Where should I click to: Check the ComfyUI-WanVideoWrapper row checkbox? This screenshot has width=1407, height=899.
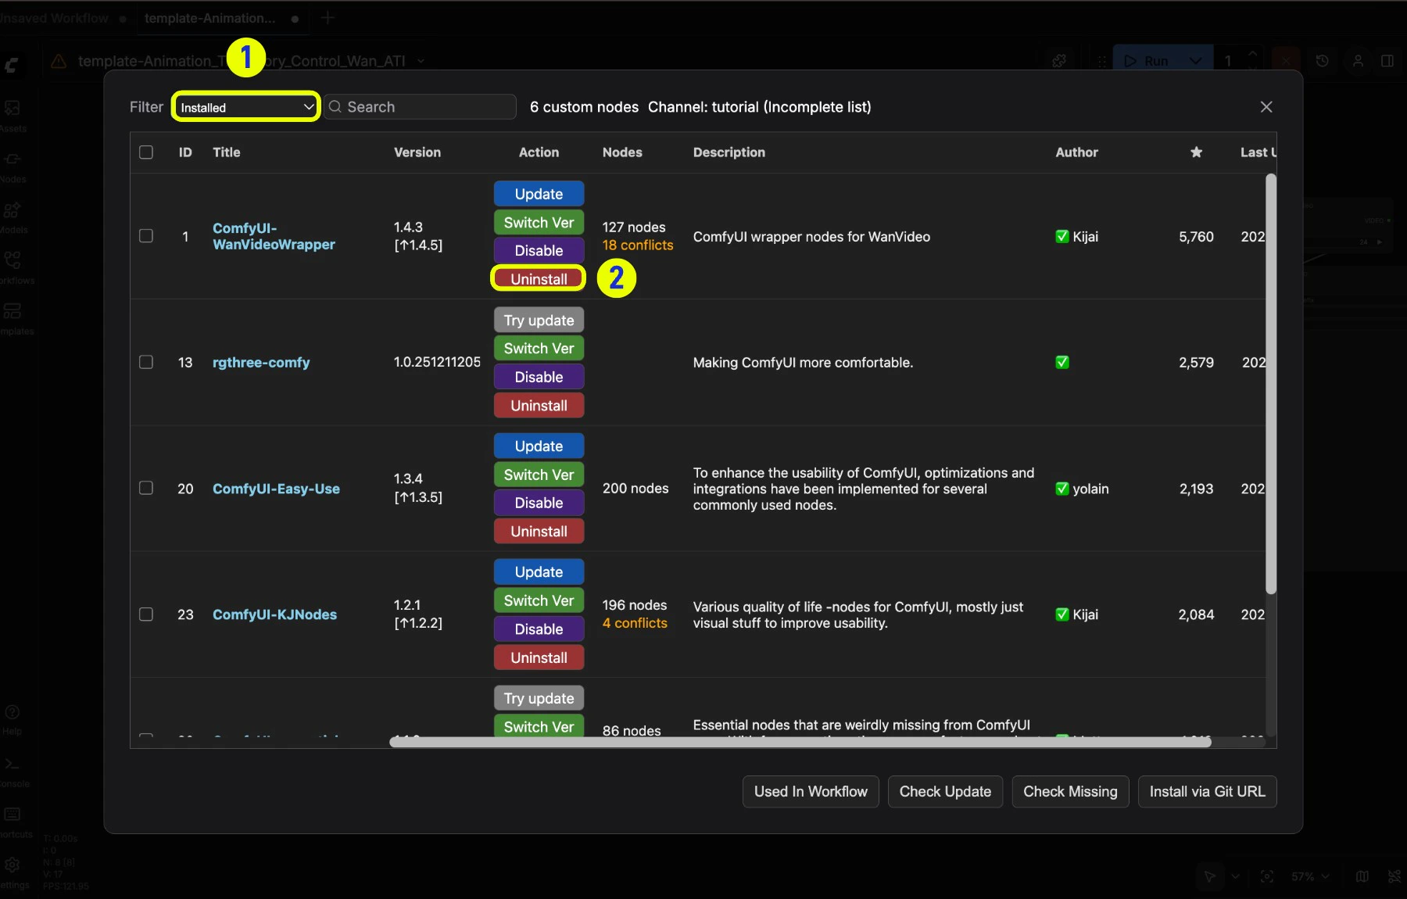(x=146, y=236)
